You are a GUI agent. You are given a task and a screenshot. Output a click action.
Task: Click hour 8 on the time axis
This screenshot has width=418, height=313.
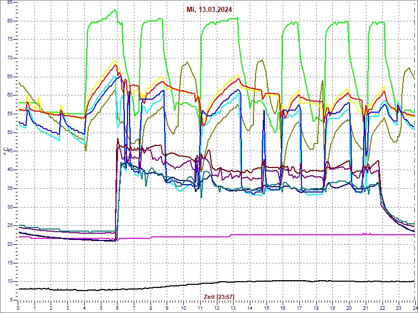tap(150, 308)
